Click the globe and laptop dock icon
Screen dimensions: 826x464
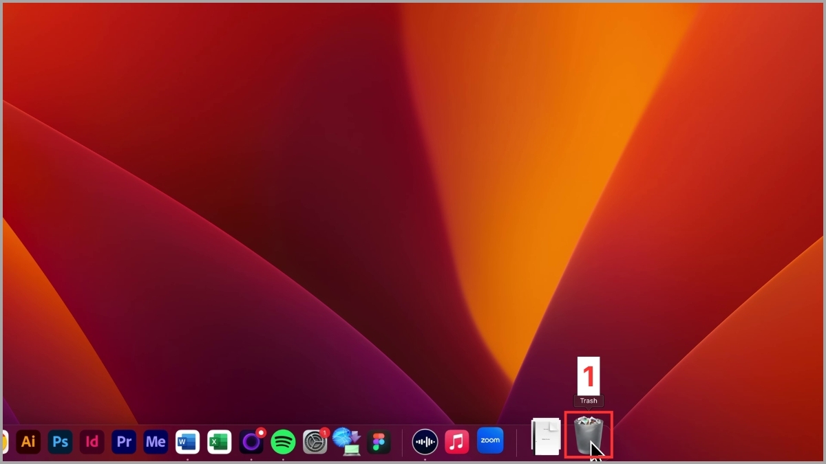click(x=347, y=441)
